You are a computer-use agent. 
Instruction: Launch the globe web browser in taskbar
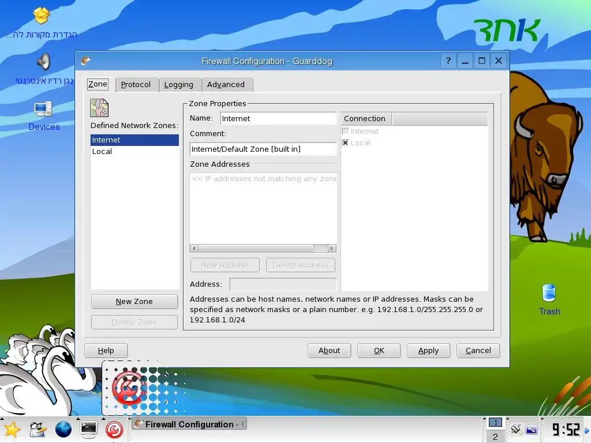click(63, 429)
